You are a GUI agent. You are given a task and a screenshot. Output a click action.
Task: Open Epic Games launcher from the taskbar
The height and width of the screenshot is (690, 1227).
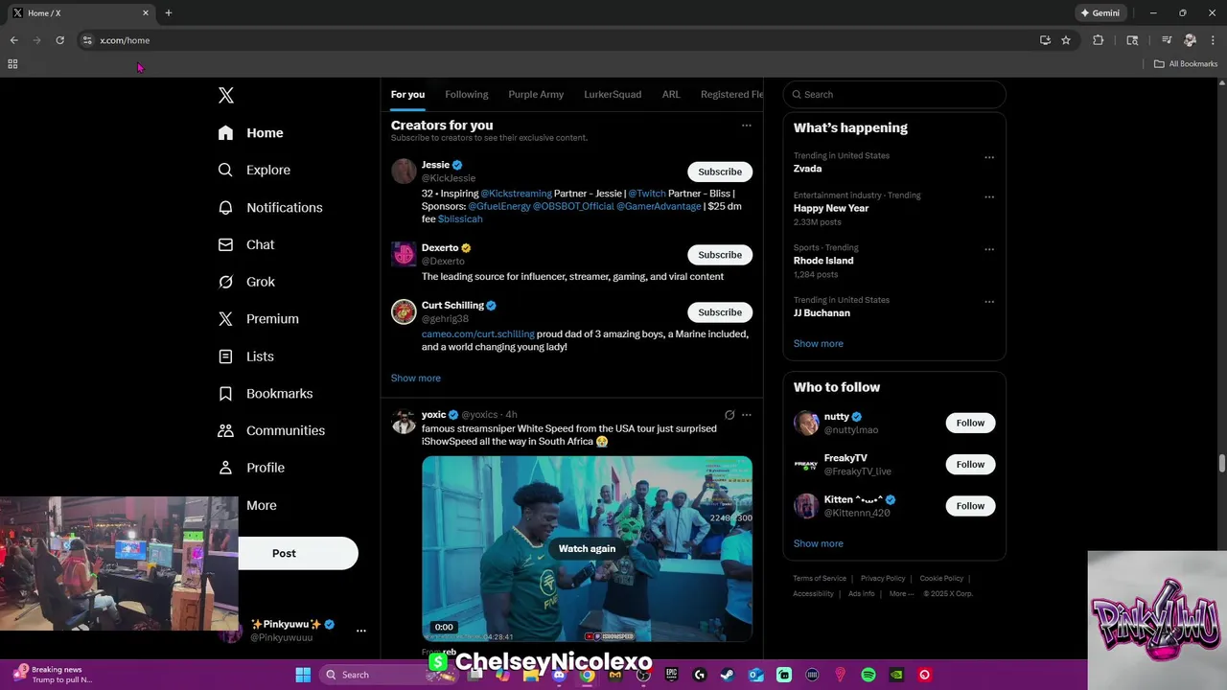point(671,675)
